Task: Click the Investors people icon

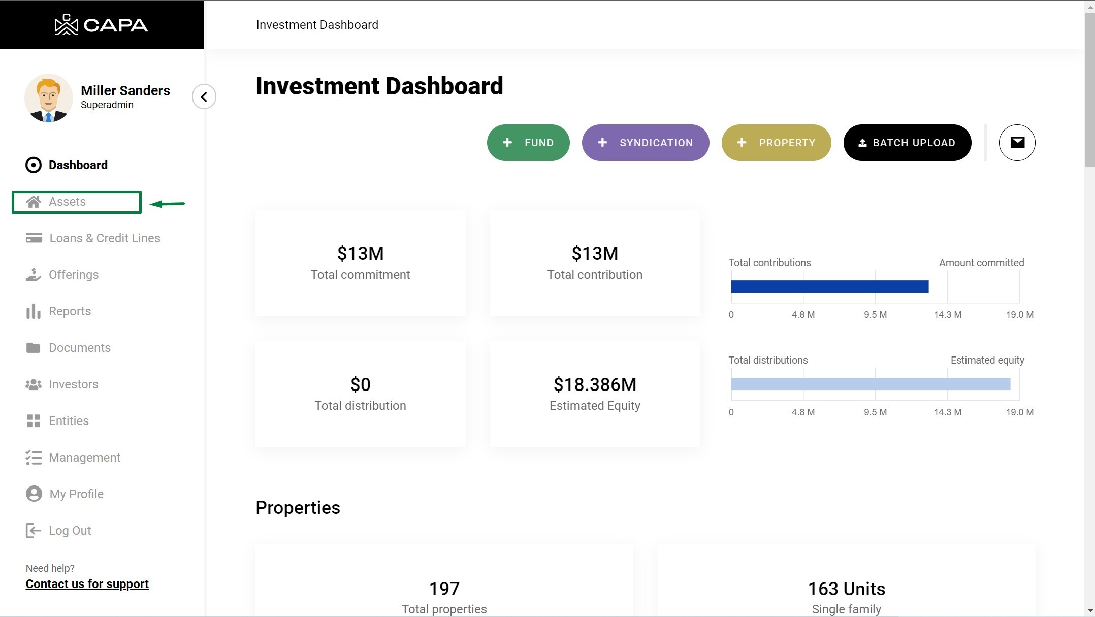Action: tap(34, 384)
